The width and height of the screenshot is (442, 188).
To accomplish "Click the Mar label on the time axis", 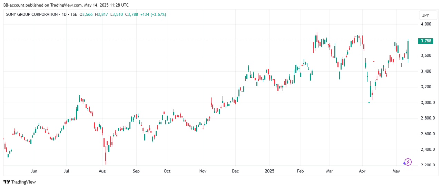I will point(330,171).
